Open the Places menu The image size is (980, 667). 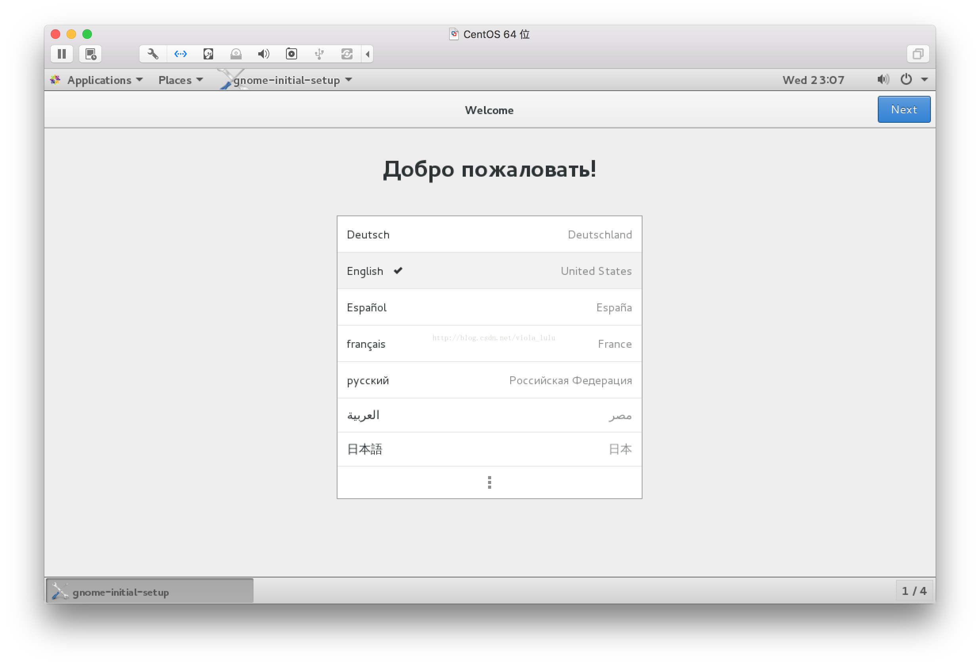[x=181, y=80]
